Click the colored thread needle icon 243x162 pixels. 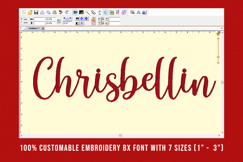[x=60, y=12]
